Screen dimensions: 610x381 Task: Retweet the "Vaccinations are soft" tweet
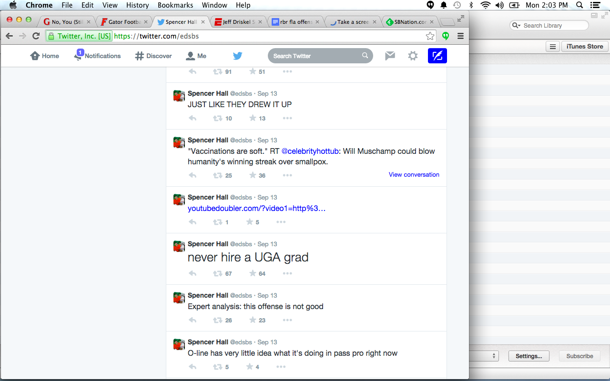tap(217, 175)
